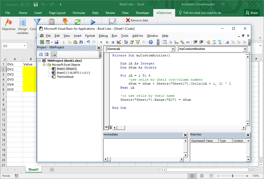The width and height of the screenshot is (264, 179).
Task: Open the (General) object dropdown
Action: coord(173,49)
